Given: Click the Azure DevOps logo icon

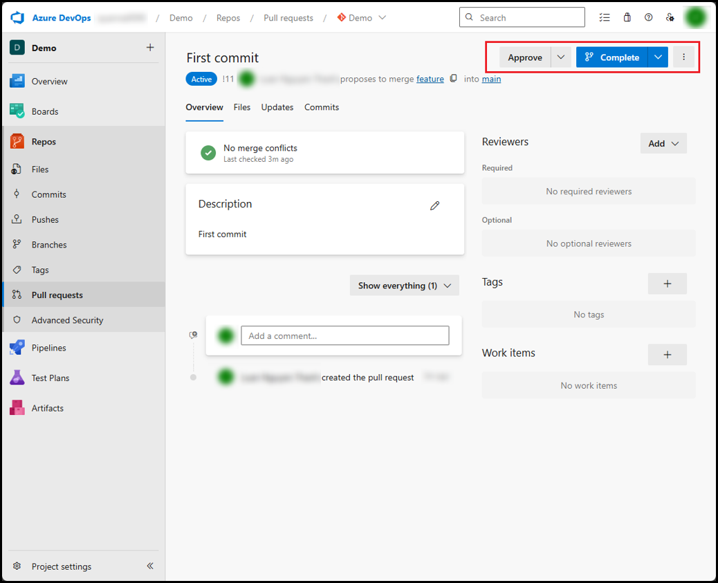Looking at the screenshot, I should [x=17, y=17].
